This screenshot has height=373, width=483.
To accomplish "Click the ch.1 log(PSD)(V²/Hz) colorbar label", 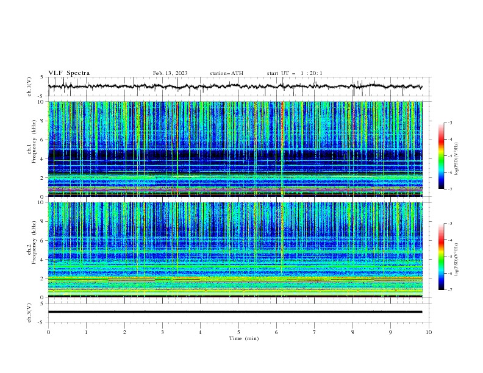I will click(457, 159).
